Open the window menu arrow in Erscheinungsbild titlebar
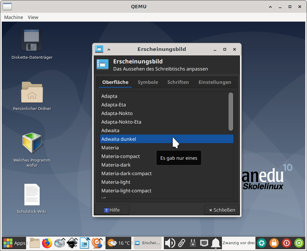 coord(109,49)
